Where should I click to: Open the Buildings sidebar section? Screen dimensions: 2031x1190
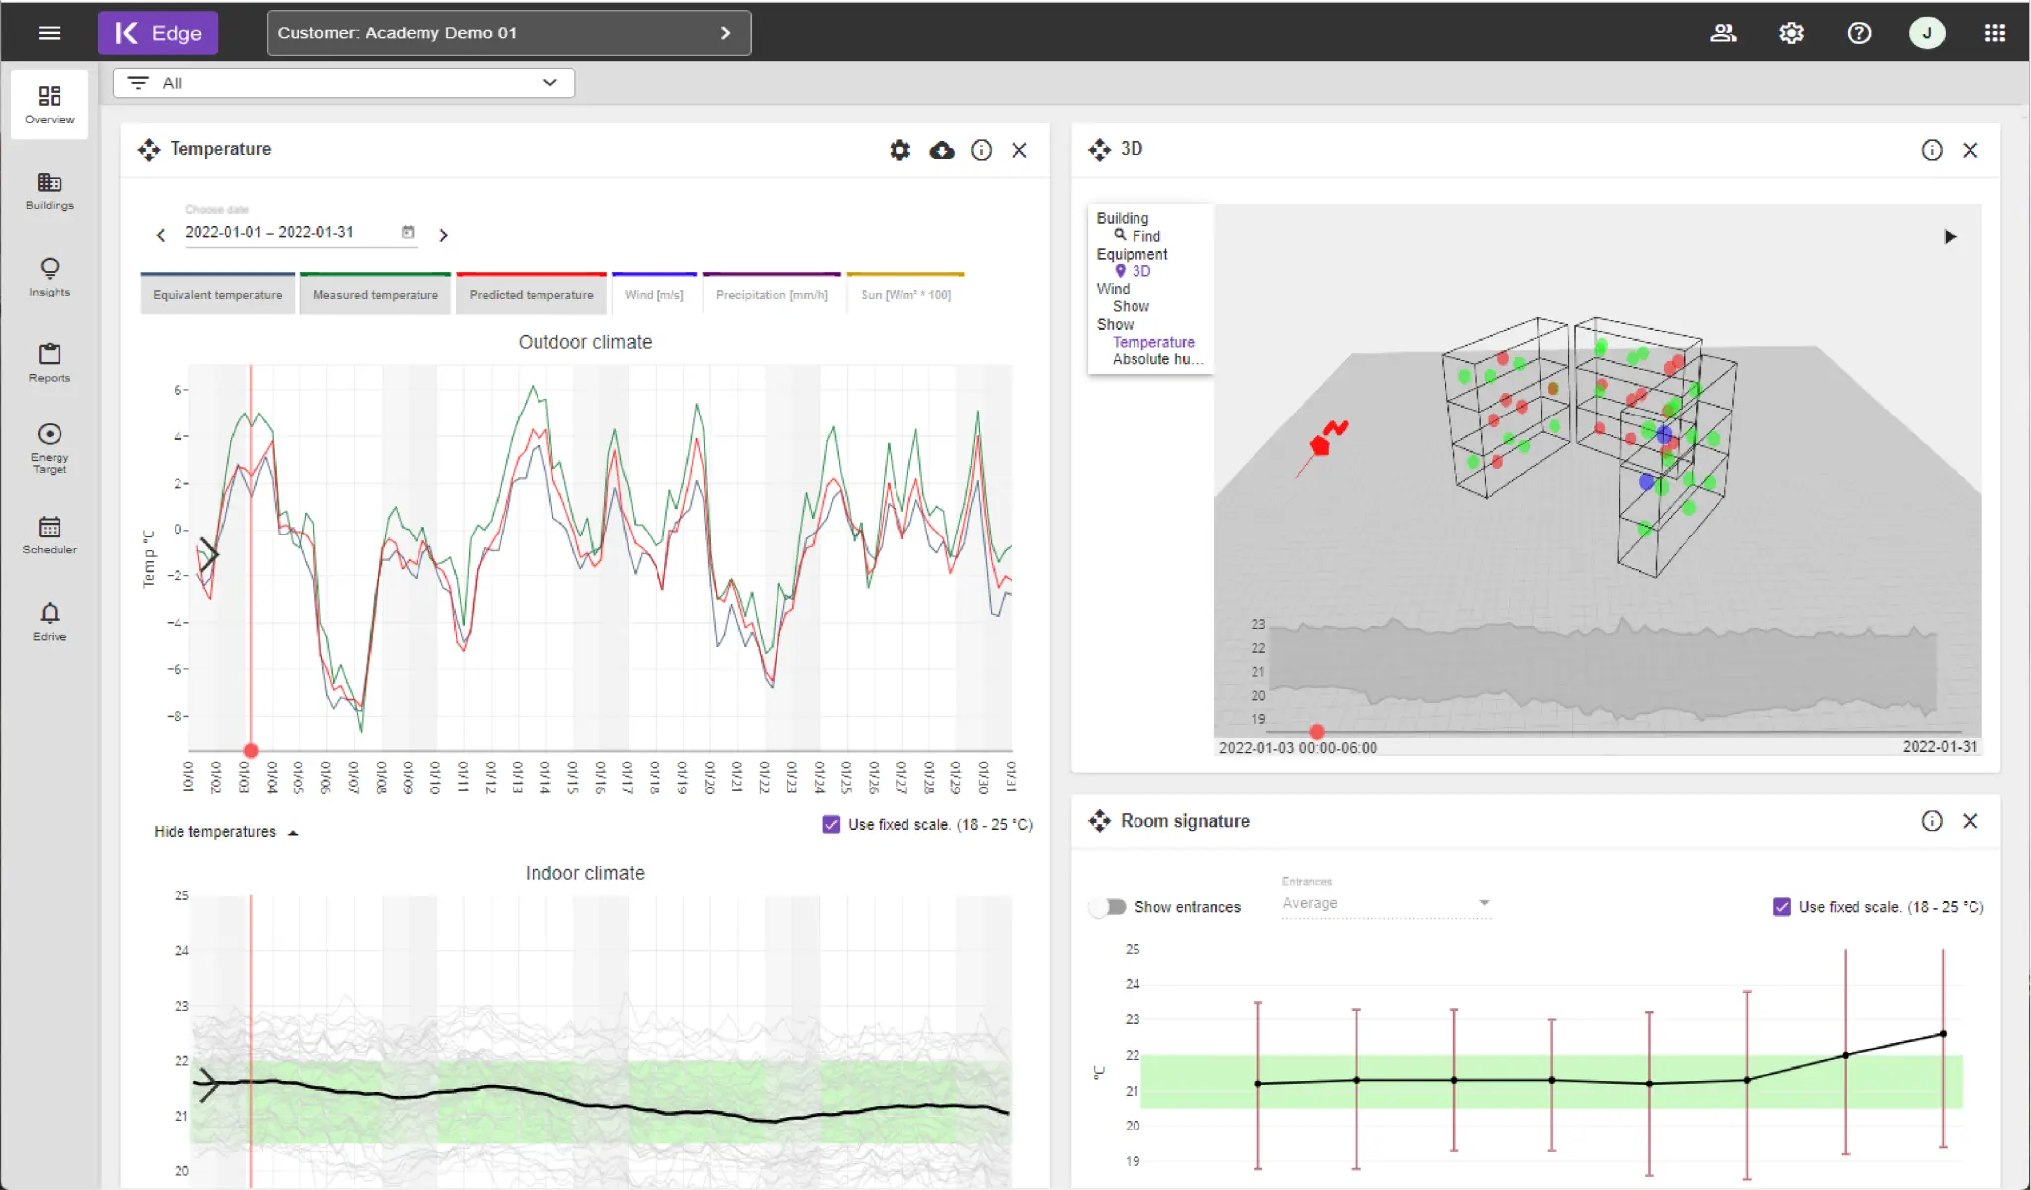coord(50,190)
